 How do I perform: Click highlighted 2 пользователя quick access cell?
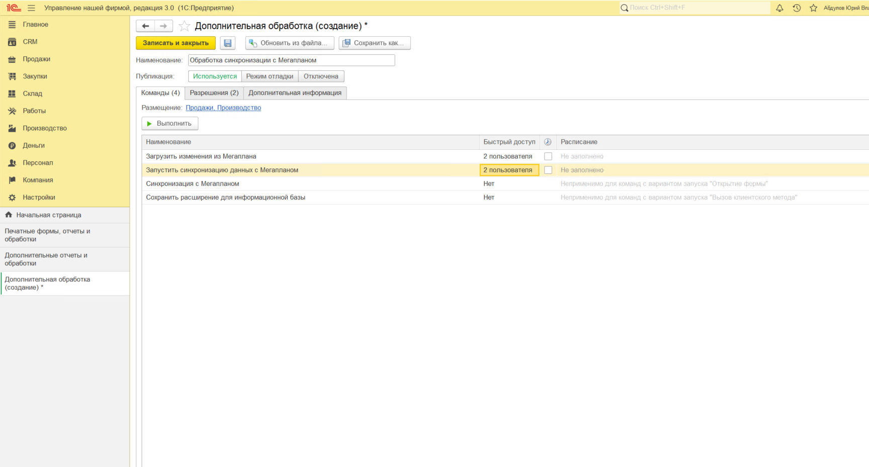point(509,170)
